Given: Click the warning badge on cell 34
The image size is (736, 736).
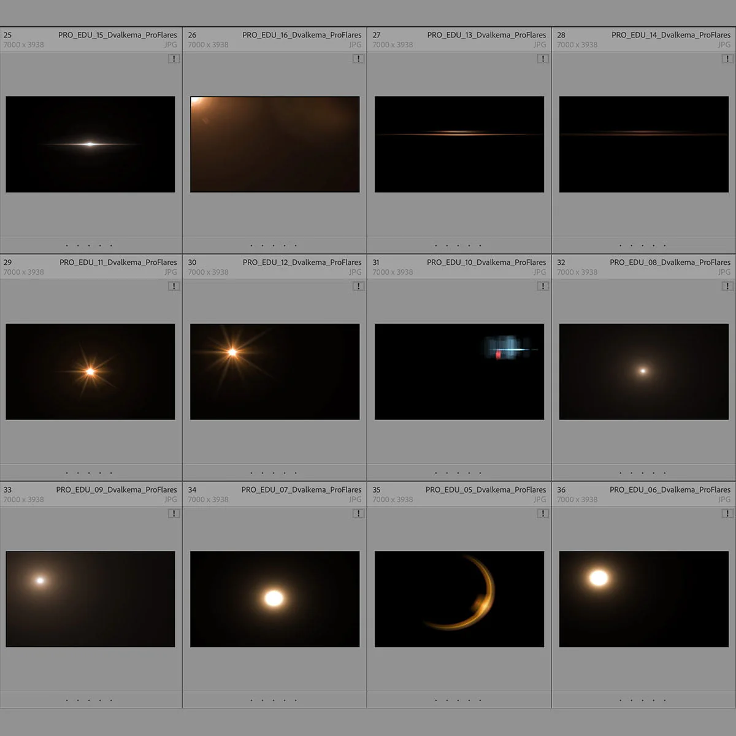Looking at the screenshot, I should [x=358, y=514].
